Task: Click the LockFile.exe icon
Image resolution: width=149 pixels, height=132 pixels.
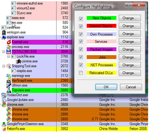Action: pos(14,56)
